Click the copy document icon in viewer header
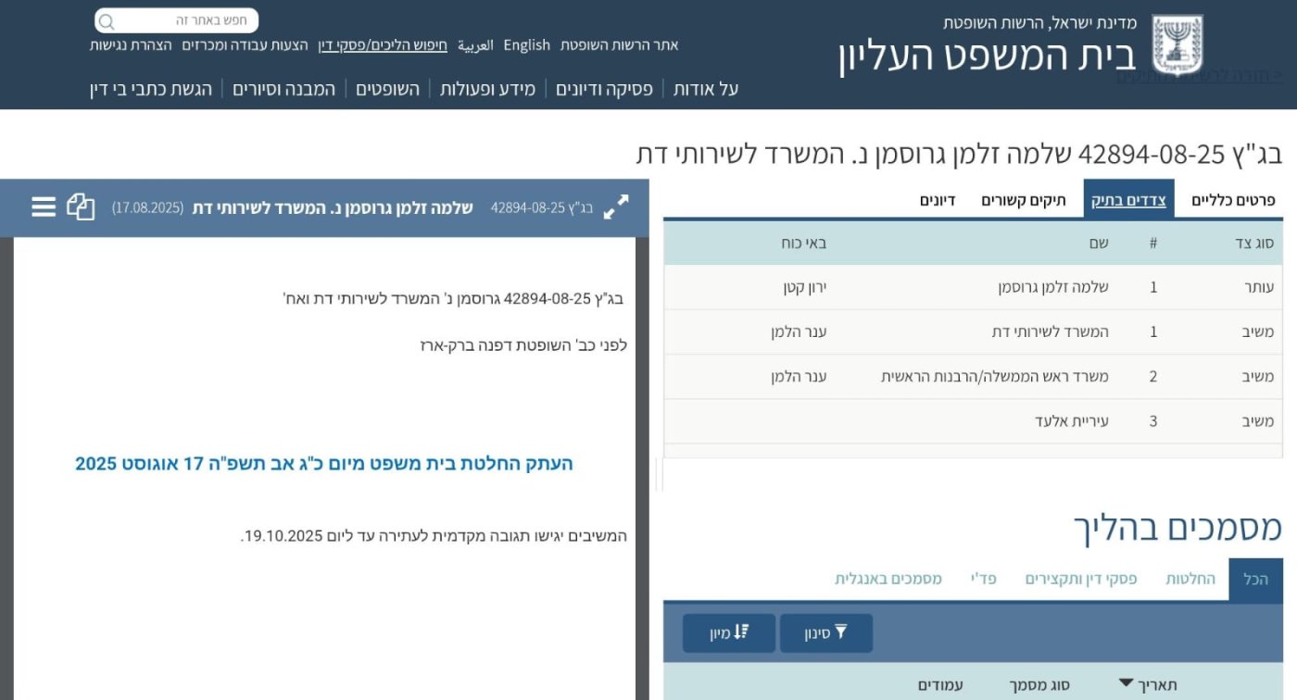This screenshot has height=700, width=1297. tap(82, 207)
